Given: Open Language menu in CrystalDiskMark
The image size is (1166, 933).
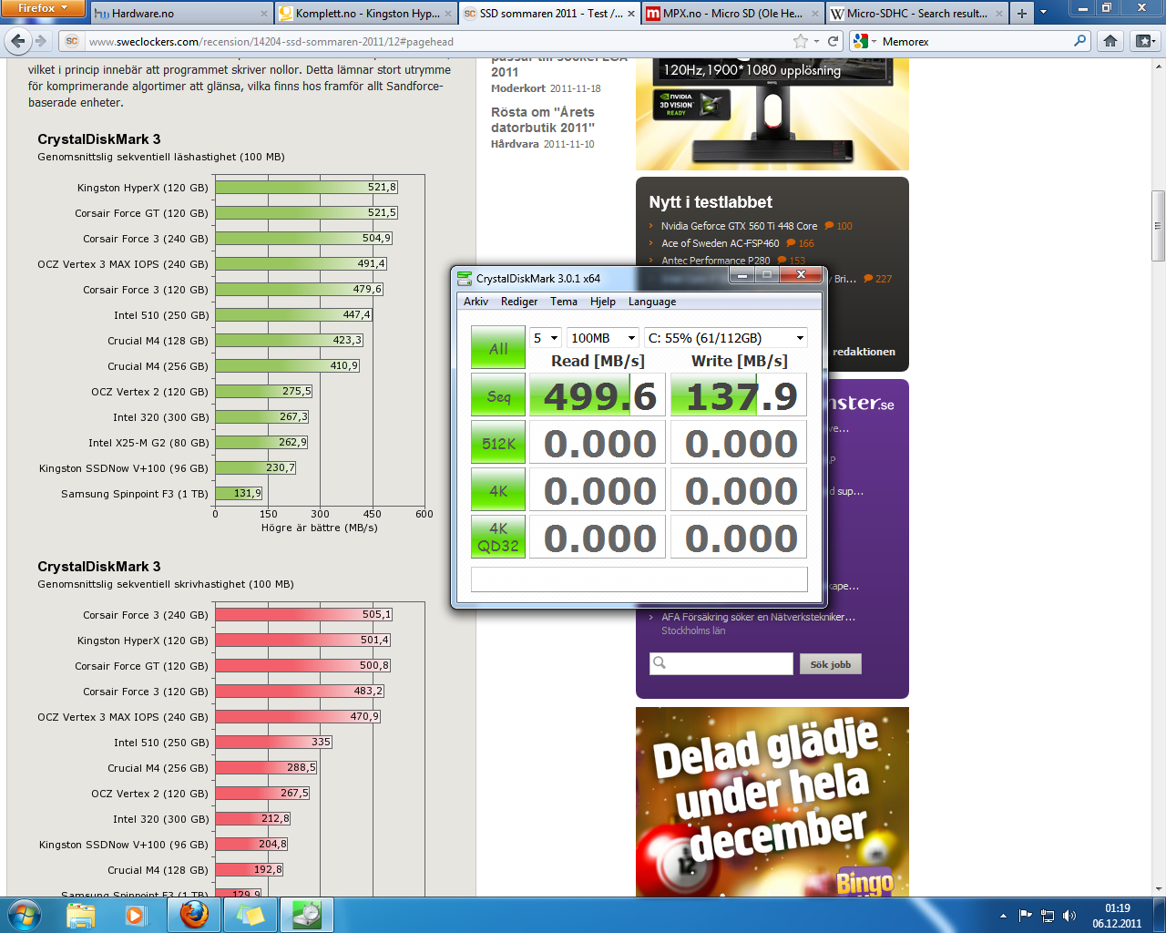Looking at the screenshot, I should click(652, 302).
